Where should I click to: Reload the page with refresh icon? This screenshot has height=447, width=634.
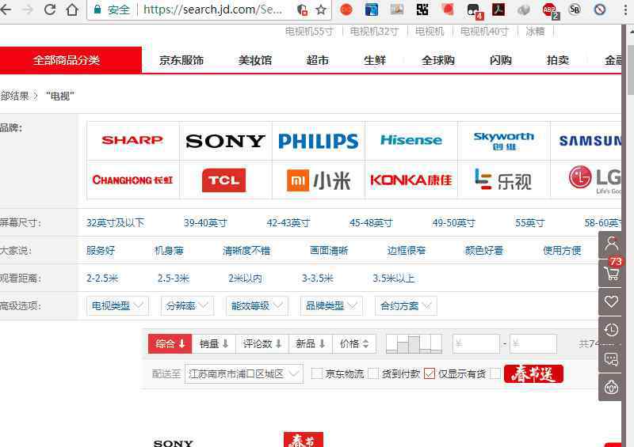[50, 9]
